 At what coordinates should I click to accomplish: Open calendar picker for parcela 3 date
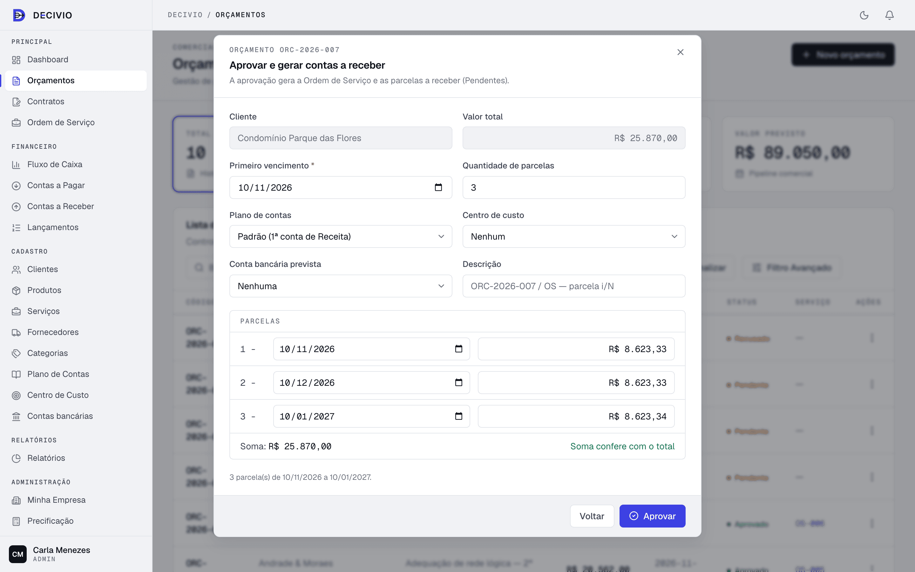click(459, 416)
